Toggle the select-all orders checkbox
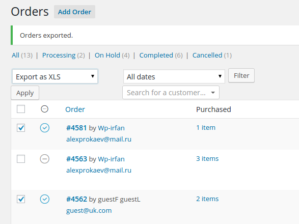The width and height of the screenshot is (299, 224). 21,109
